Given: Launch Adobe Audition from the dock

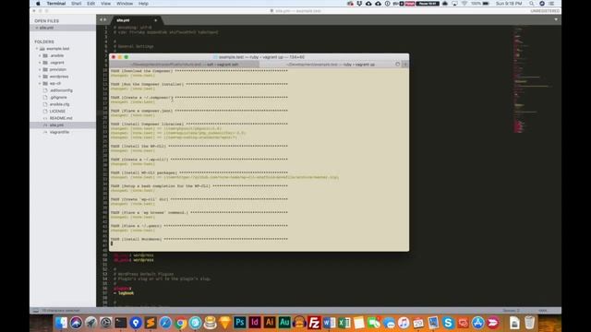Looking at the screenshot, I should click(284, 323).
